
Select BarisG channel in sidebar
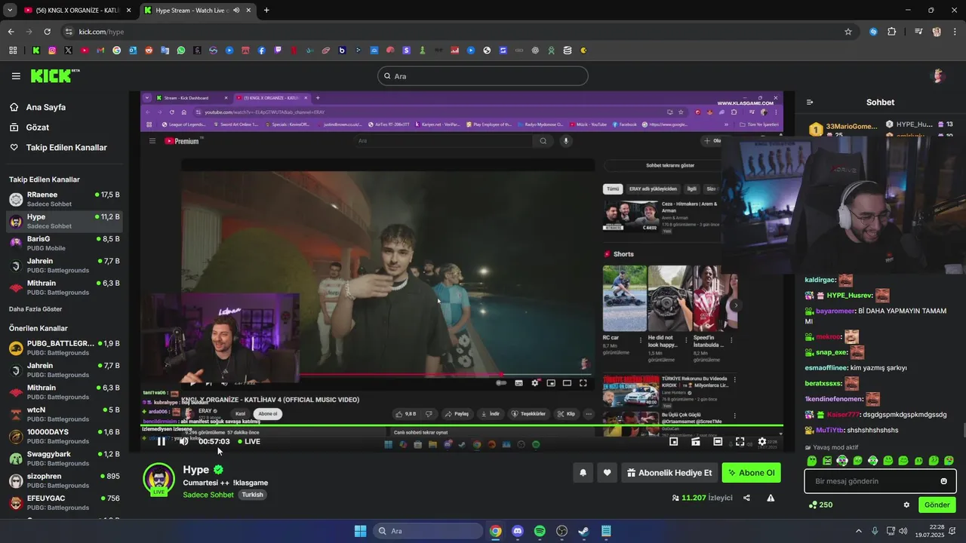pos(64,244)
